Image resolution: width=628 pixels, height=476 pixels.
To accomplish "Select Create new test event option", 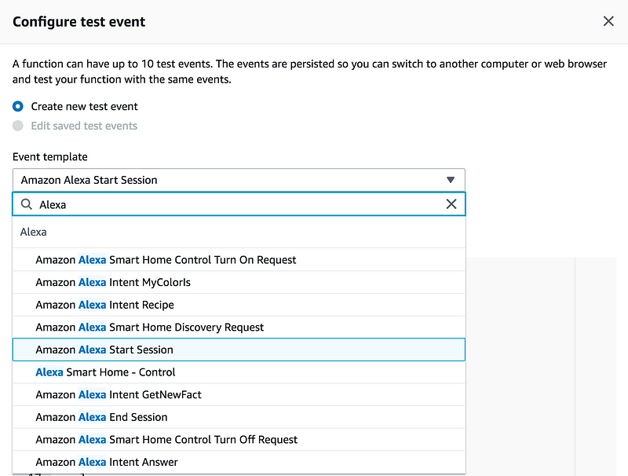I will coord(18,106).
